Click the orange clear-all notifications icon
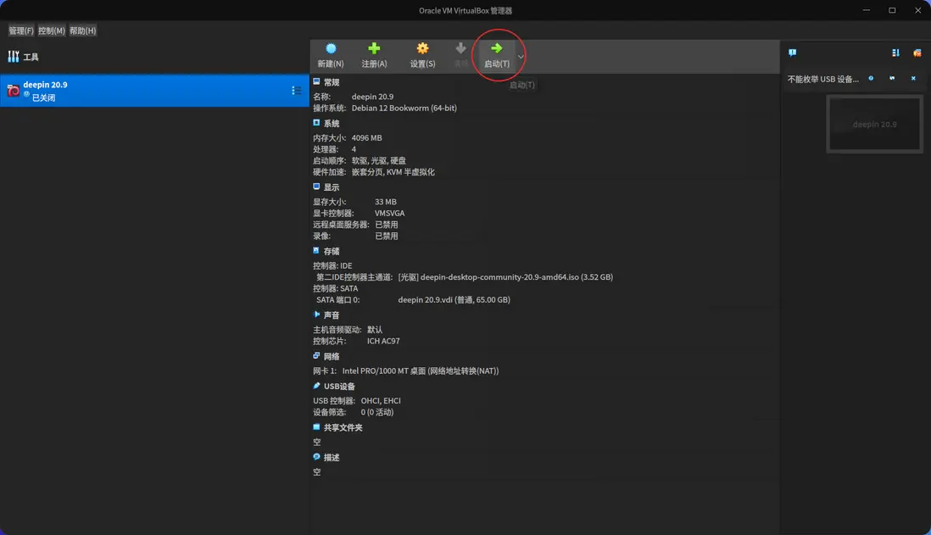This screenshot has width=931, height=535. [917, 53]
